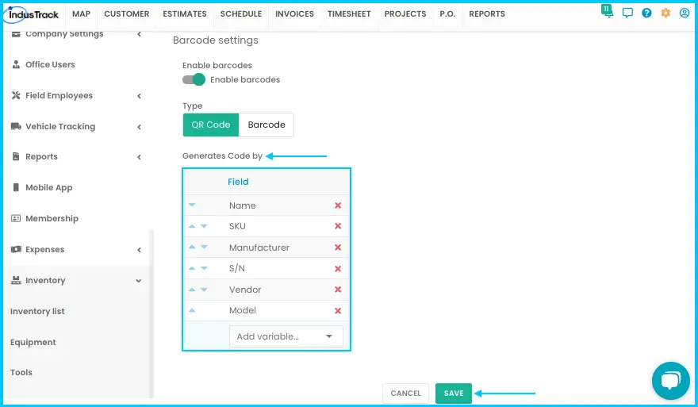The image size is (698, 407).
Task: Expand Expenses chevron
Action: pyautogui.click(x=140, y=250)
